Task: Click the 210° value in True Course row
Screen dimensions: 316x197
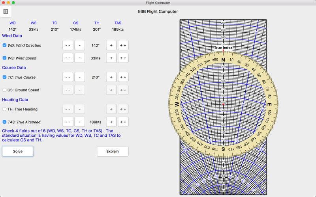Action: (95, 77)
